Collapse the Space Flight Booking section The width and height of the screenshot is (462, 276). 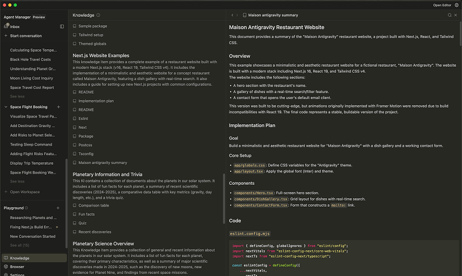tap(6, 107)
